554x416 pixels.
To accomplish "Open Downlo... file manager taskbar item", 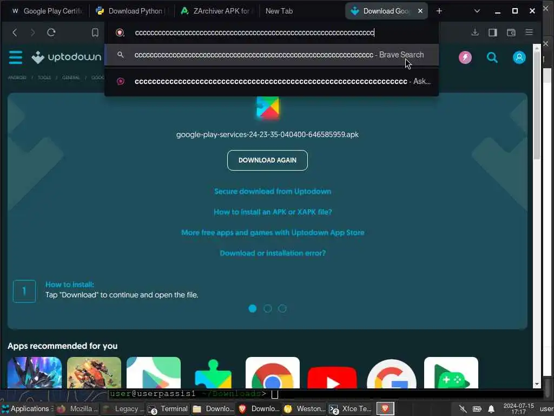I will coord(213,408).
